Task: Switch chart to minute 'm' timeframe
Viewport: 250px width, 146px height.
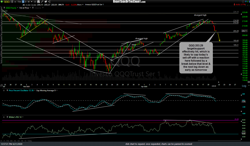Action: (15, 2)
